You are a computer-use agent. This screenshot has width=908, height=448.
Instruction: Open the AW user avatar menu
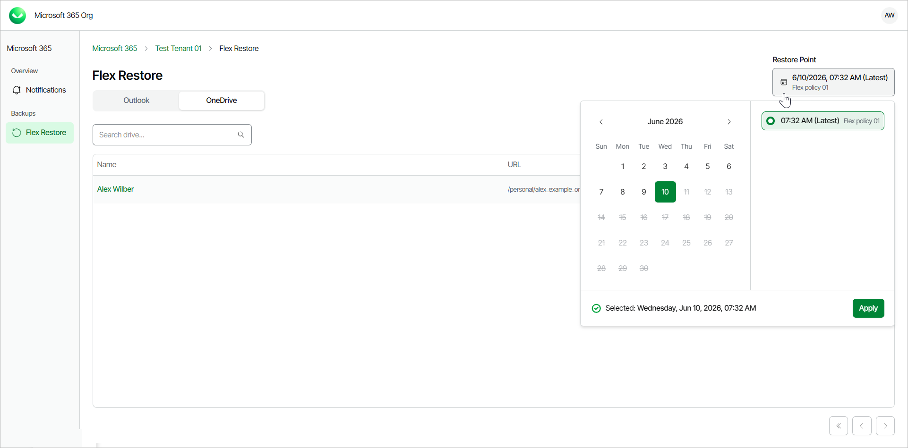pos(889,16)
